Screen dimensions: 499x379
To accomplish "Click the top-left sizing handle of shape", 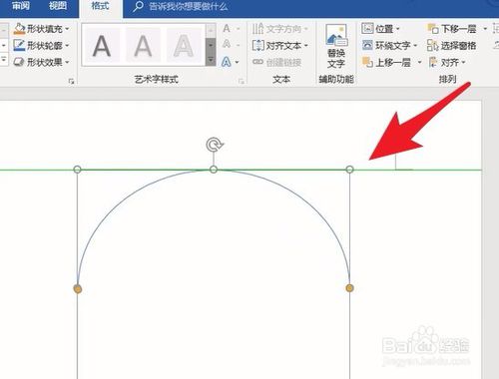I will [77, 170].
